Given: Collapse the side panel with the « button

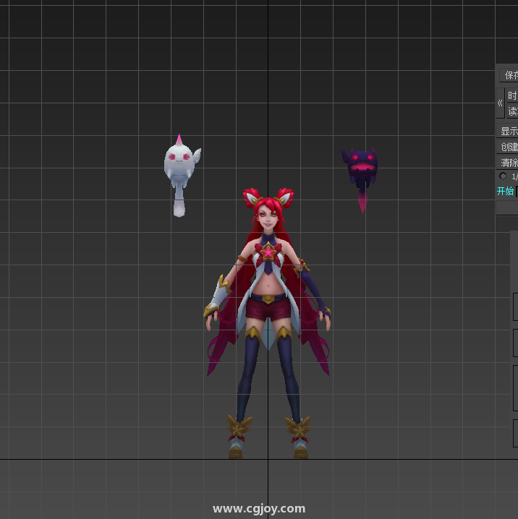Looking at the screenshot, I should [500, 103].
